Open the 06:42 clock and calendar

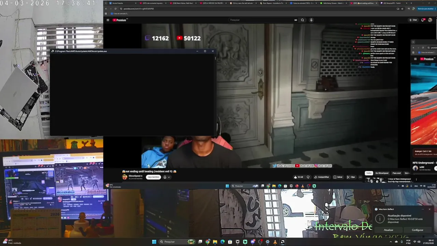(428, 242)
